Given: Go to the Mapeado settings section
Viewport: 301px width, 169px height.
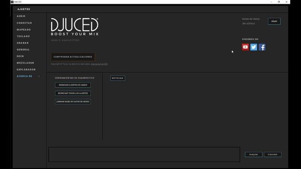Looking at the screenshot, I should click(x=24, y=30).
